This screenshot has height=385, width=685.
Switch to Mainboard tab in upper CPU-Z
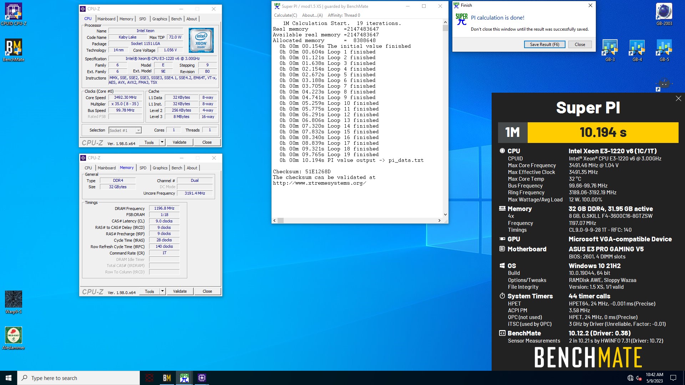pyautogui.click(x=106, y=19)
